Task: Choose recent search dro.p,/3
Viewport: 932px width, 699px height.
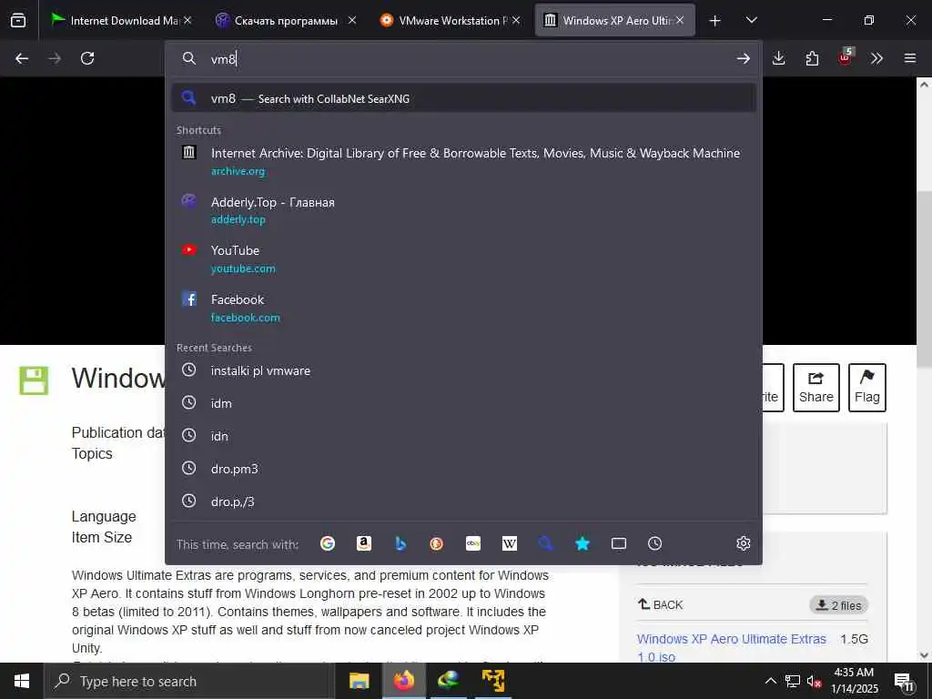Action: point(463,501)
